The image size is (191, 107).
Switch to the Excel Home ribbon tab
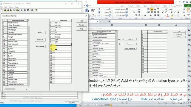pyautogui.click(x=176, y=6)
